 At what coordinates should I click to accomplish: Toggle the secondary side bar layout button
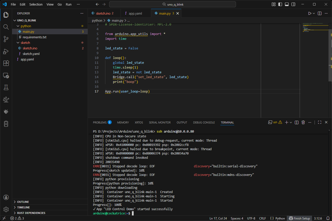click(293, 4)
